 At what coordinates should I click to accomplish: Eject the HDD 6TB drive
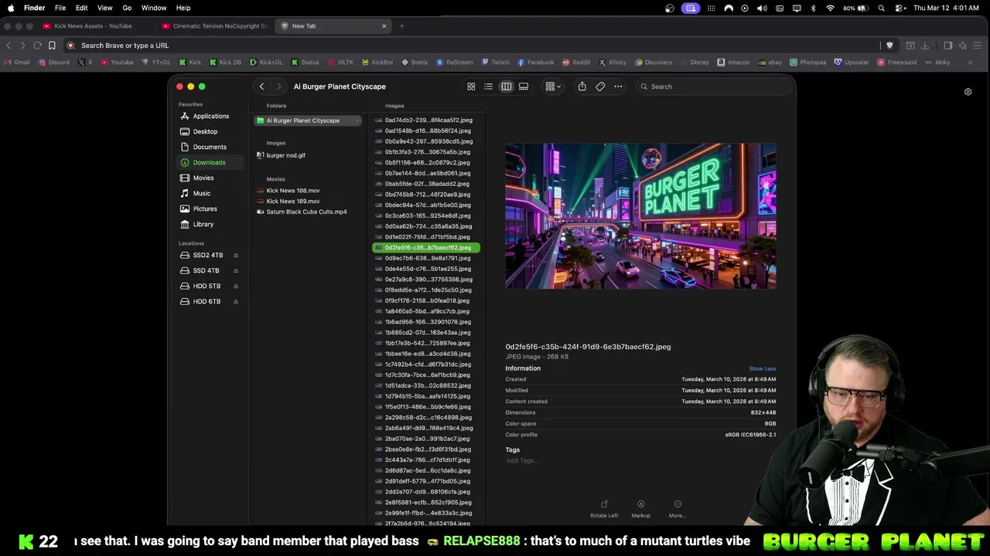(236, 302)
